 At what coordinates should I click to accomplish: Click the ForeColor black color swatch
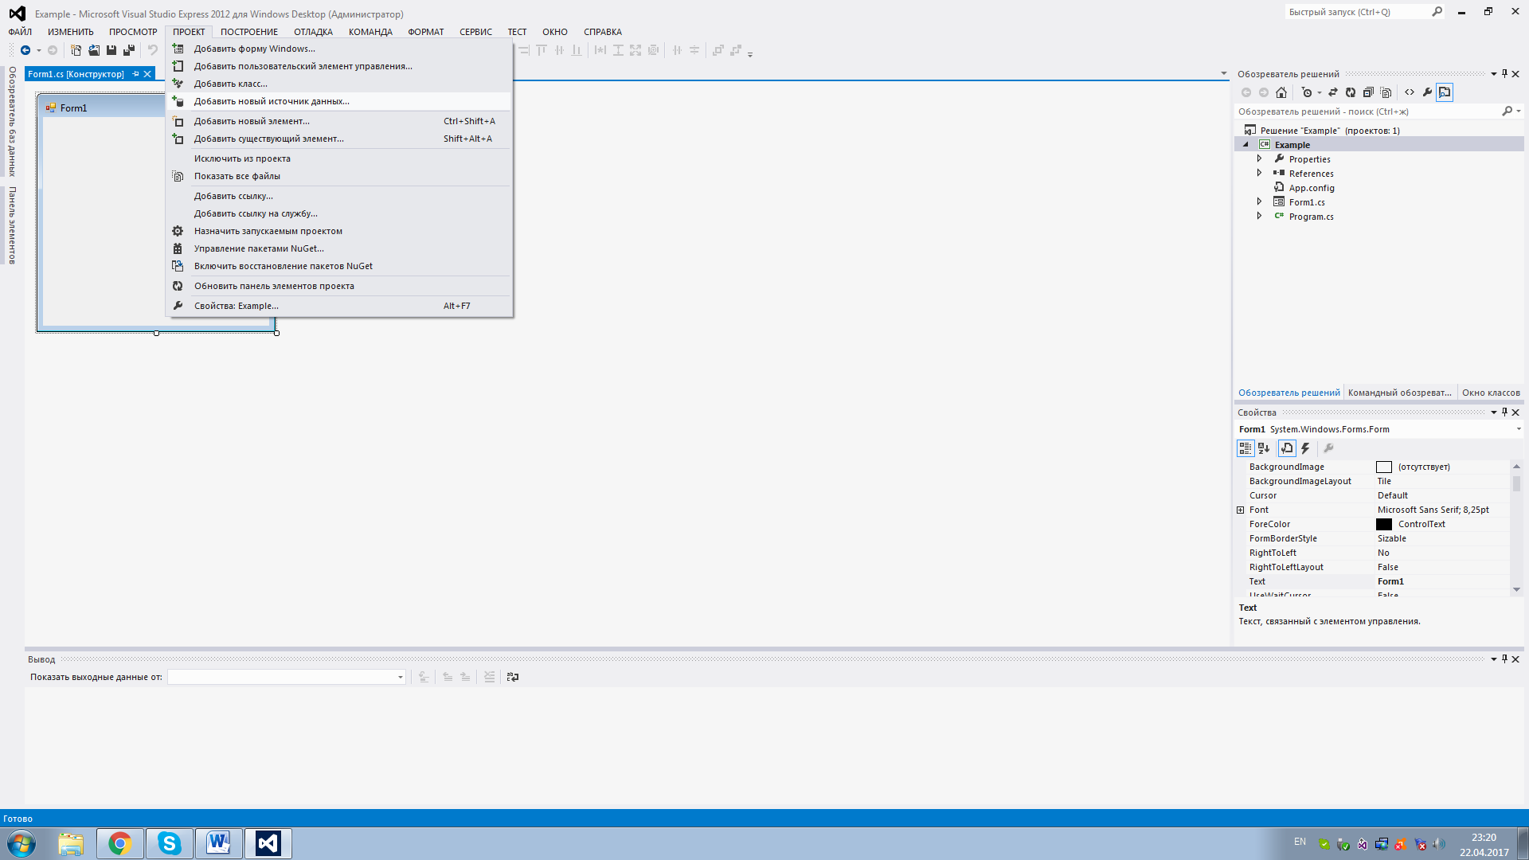click(x=1384, y=524)
